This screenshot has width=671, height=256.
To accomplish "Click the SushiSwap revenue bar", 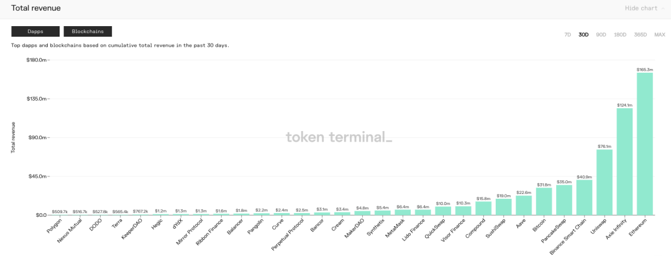I will pyautogui.click(x=503, y=207).
